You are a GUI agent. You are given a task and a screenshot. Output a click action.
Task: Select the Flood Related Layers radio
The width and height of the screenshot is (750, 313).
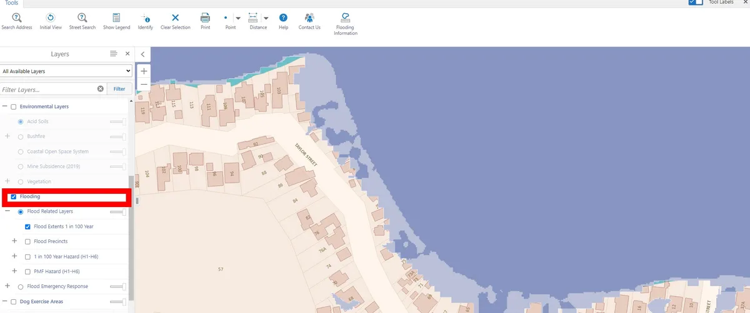21,211
